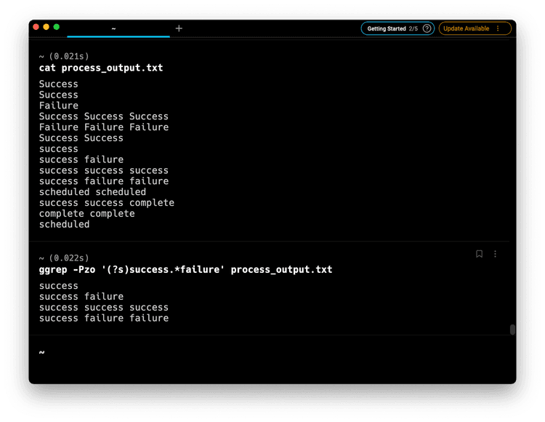This screenshot has width=545, height=422.
Task: Click the Getting Started question mark icon
Action: [427, 28]
